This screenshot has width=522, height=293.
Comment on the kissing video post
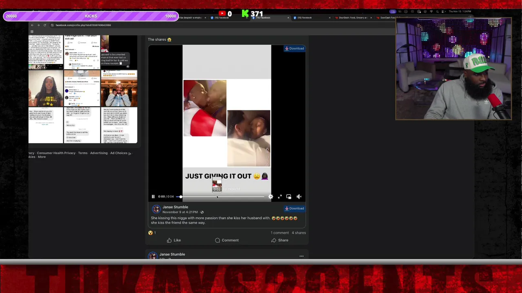(227, 240)
